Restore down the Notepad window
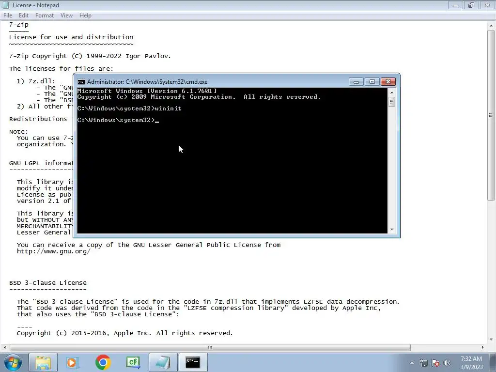 [x=471, y=5]
